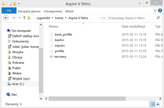The image size is (164, 108).
Task: Refresh the current folder view
Action: tap(104, 18)
